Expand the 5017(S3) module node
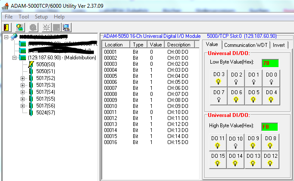 23,85
